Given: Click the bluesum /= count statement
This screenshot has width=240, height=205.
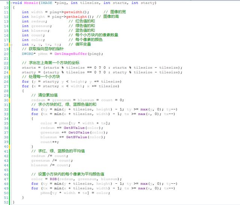Looking at the screenshot, I should click(51, 165).
